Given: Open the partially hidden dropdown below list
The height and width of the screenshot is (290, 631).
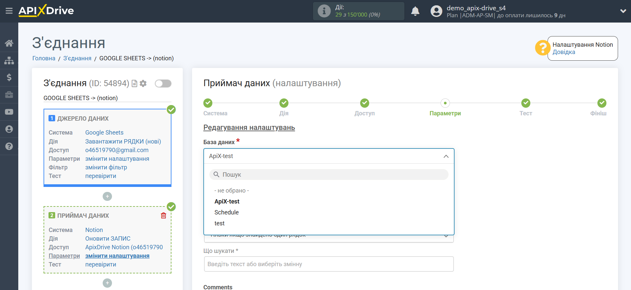Looking at the screenshot, I should [329, 238].
